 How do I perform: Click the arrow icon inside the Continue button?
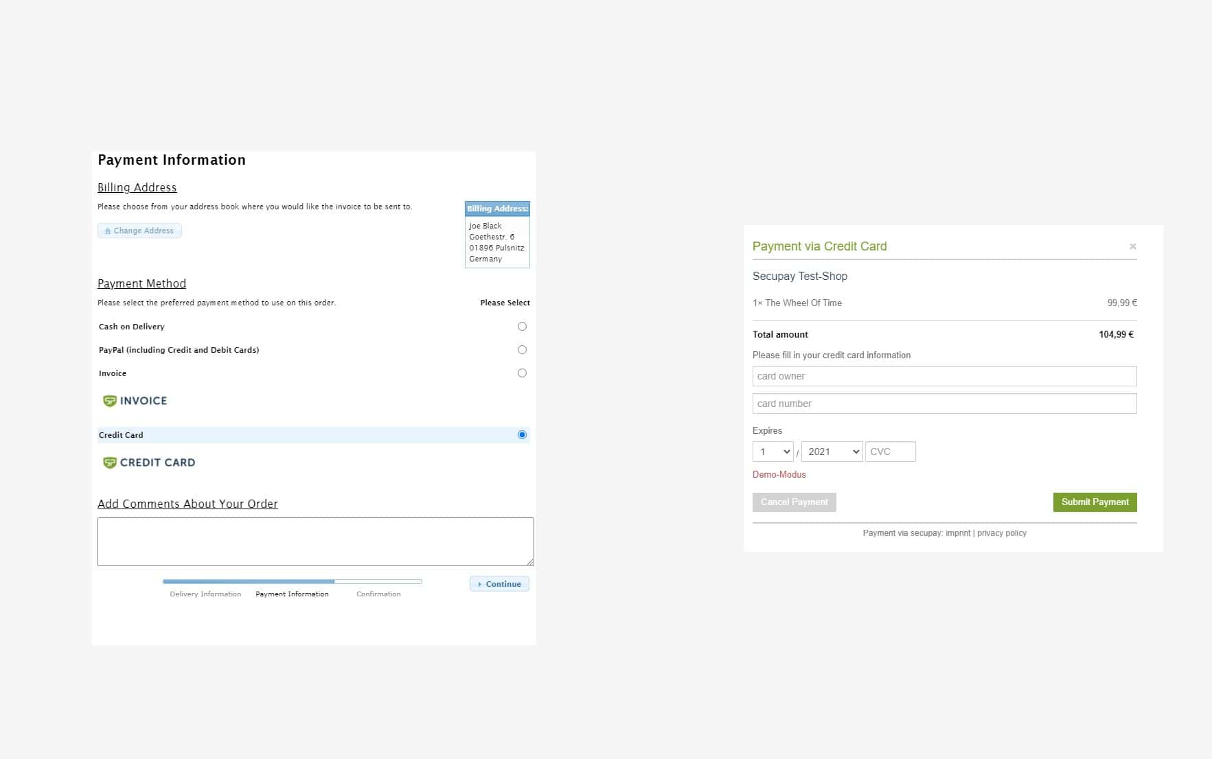tap(480, 583)
